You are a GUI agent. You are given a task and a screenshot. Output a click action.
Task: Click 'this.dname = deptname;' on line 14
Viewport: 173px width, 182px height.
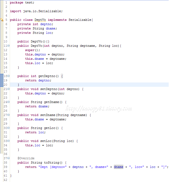coord(46,59)
